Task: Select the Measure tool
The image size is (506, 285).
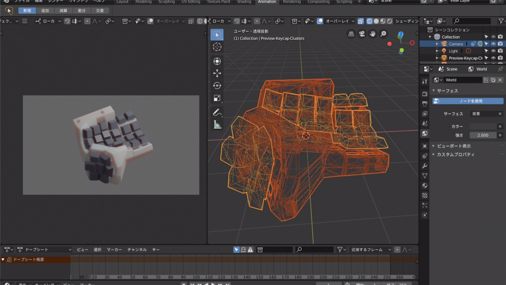Action: click(x=217, y=125)
